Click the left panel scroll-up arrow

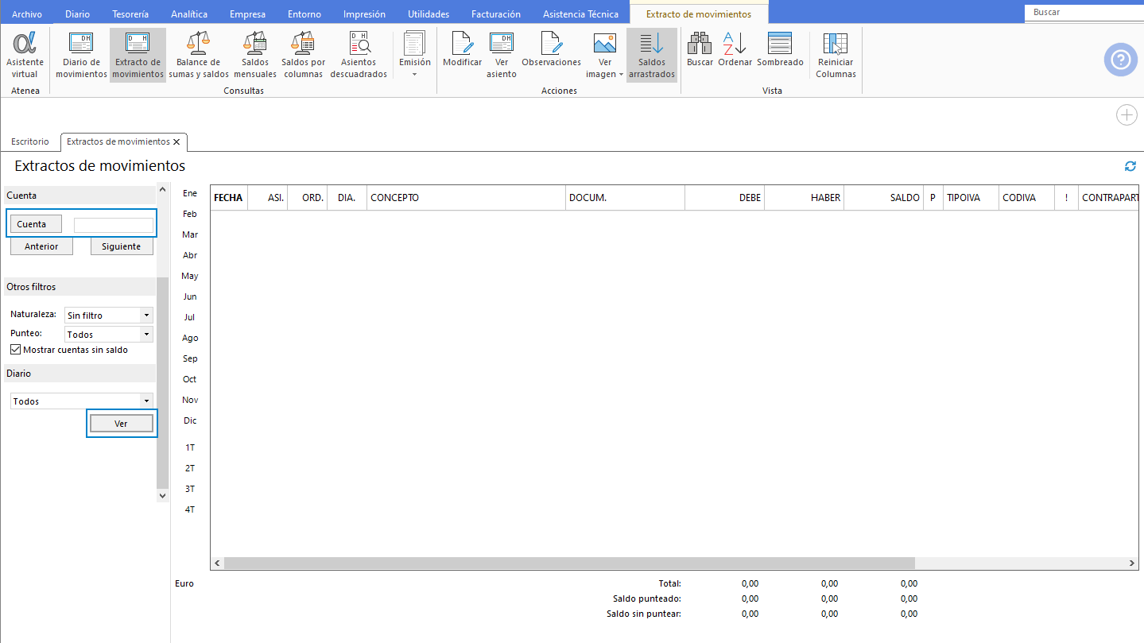163,190
